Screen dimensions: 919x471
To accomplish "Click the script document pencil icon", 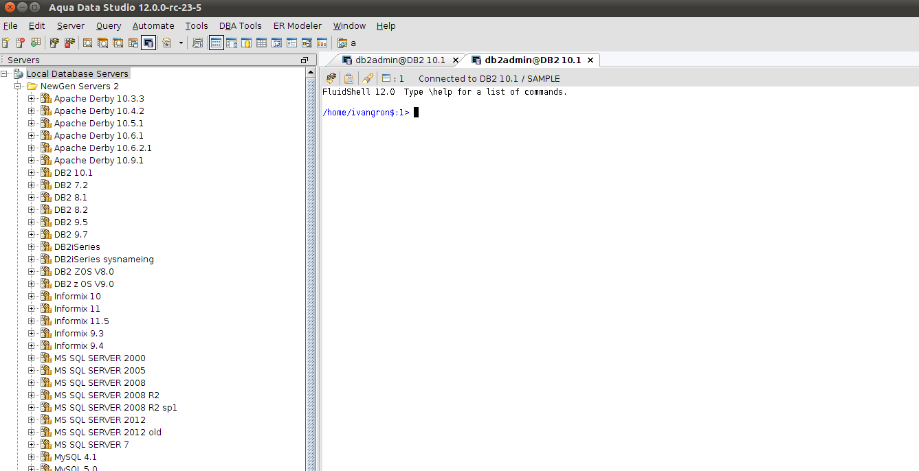I will click(x=167, y=43).
